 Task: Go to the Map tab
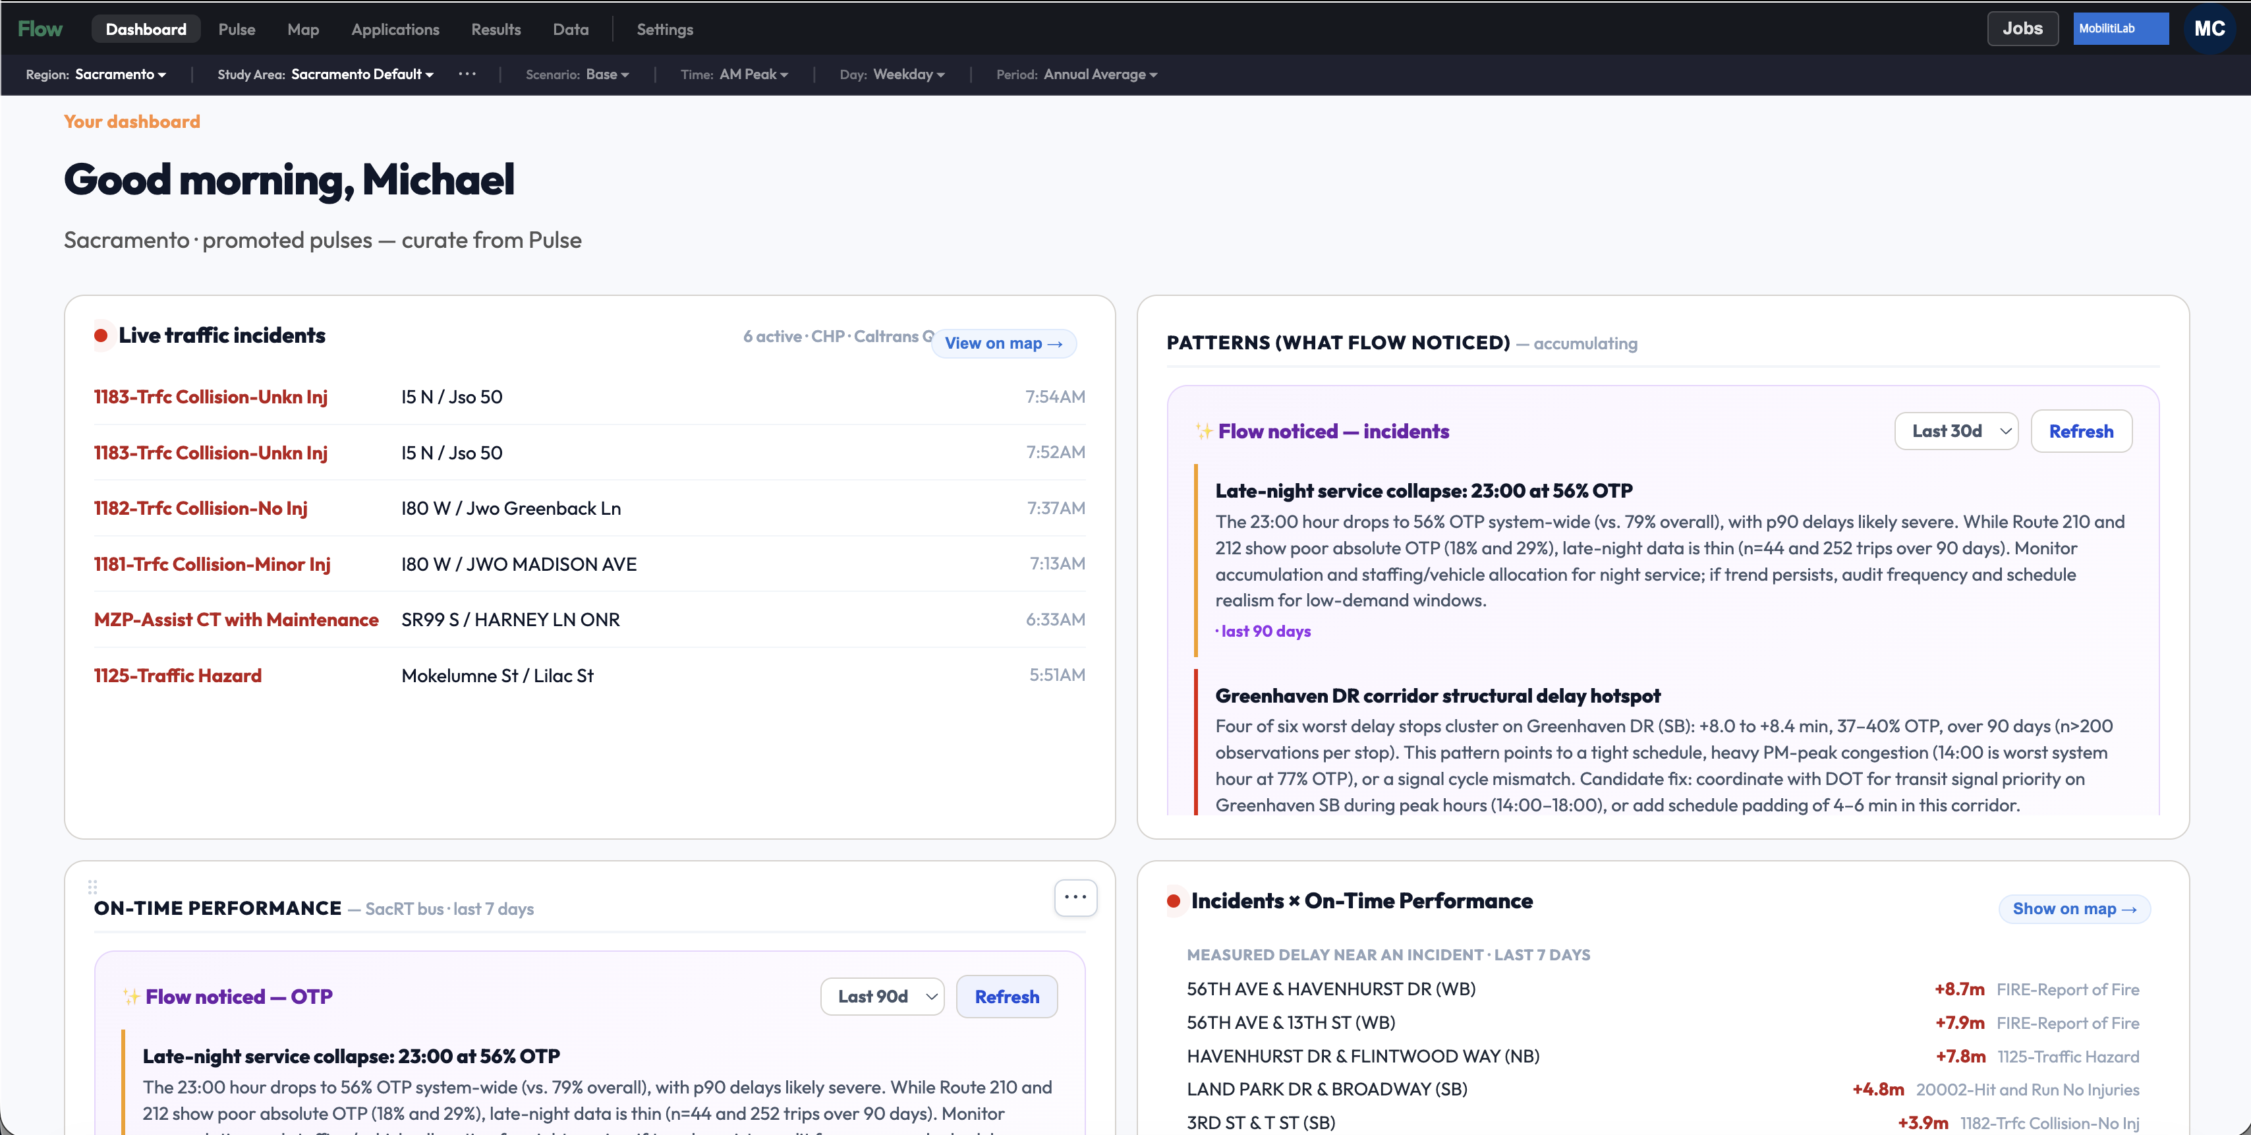[303, 29]
